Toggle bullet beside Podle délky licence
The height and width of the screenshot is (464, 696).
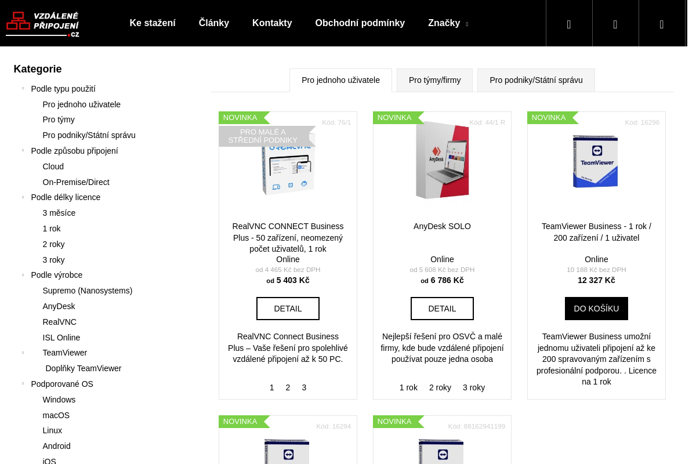pos(23,197)
